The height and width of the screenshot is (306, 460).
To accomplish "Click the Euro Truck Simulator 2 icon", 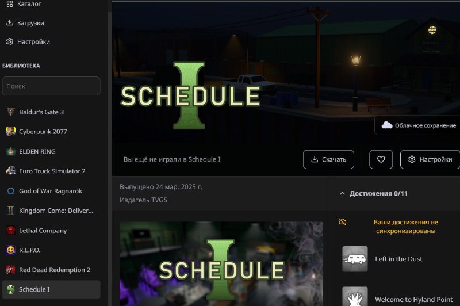I will pyautogui.click(x=10, y=171).
